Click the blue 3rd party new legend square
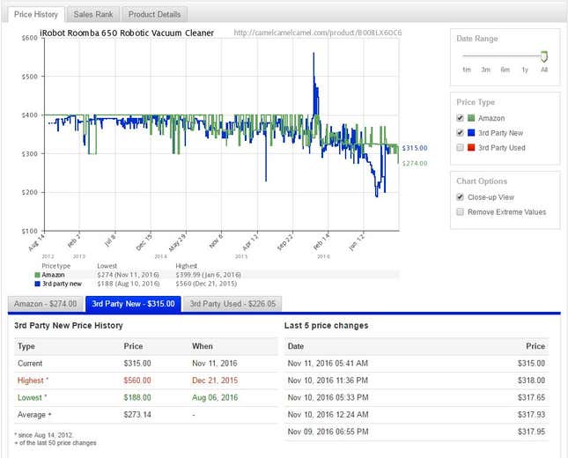This screenshot has width=568, height=458. [x=37, y=284]
